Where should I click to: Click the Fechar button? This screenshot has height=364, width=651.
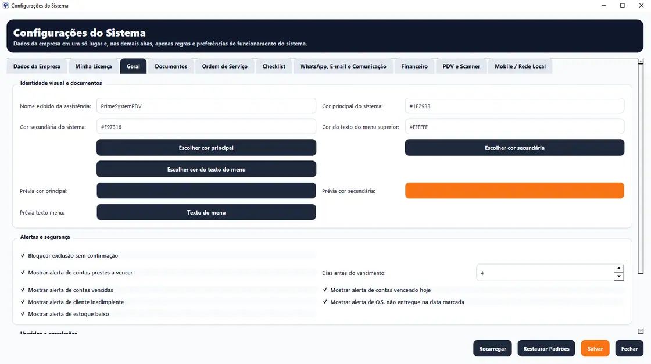point(629,349)
